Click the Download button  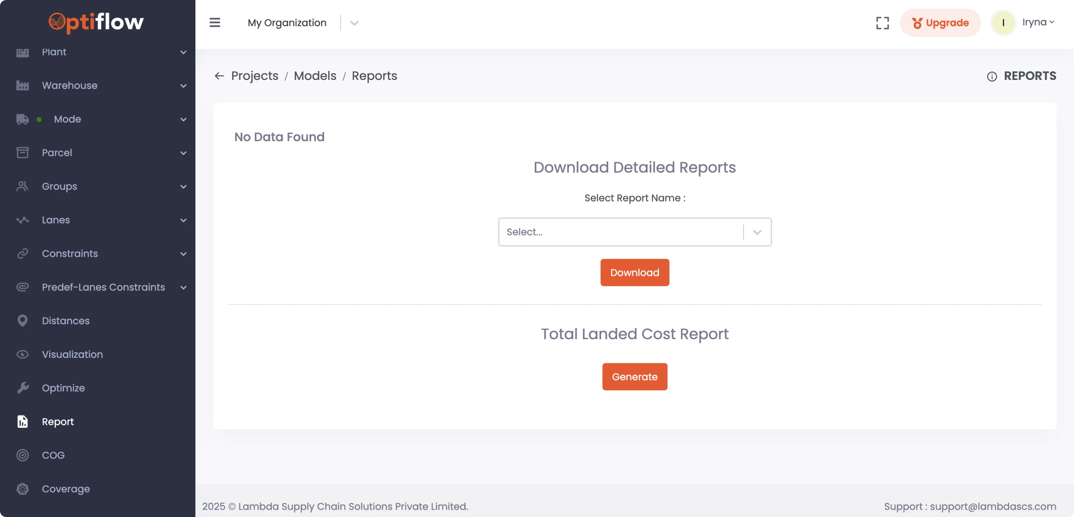(x=634, y=272)
